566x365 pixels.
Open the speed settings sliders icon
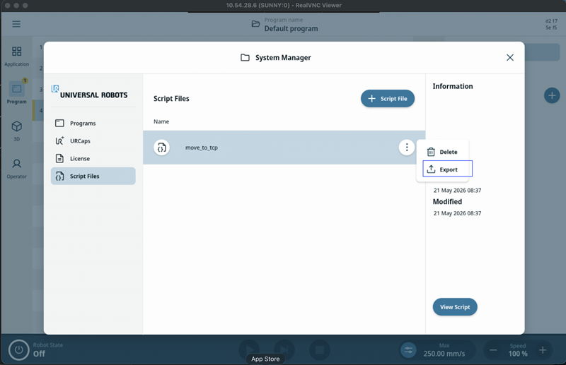[409, 350]
